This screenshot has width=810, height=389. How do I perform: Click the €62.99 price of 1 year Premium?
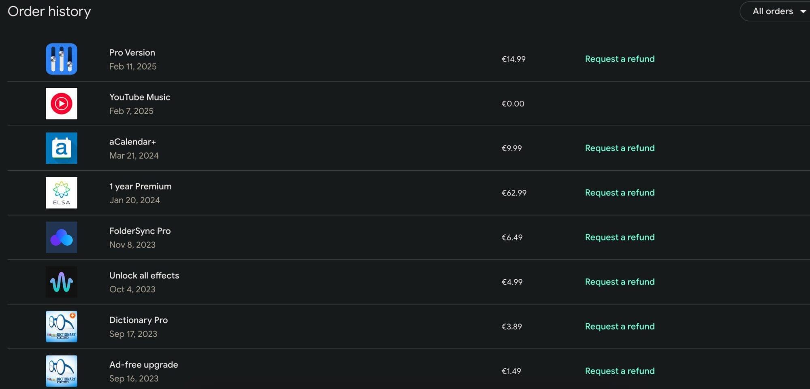click(514, 193)
